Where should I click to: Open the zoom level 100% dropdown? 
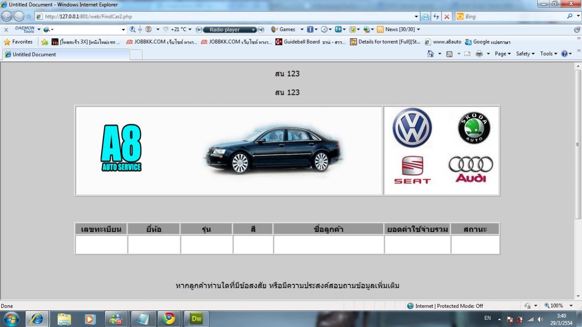(571, 306)
